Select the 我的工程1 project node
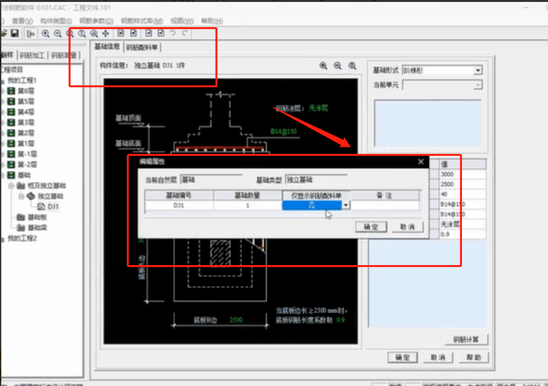Screen dimensions: 548x386 pyautogui.click(x=22, y=80)
